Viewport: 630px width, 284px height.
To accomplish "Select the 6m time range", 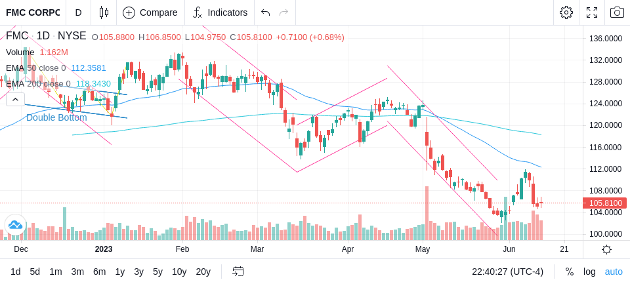I will click(99, 272).
